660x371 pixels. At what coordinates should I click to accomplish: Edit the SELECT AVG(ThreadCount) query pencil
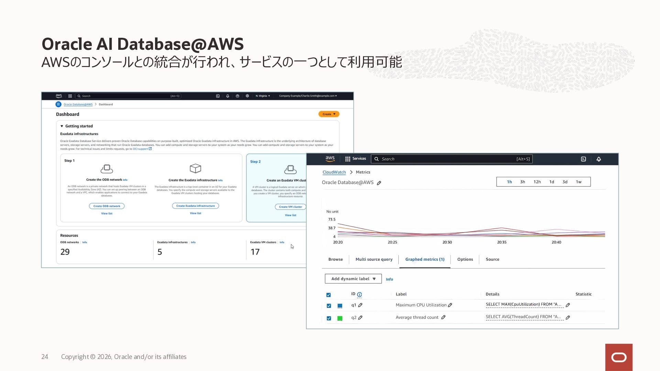coord(568,317)
